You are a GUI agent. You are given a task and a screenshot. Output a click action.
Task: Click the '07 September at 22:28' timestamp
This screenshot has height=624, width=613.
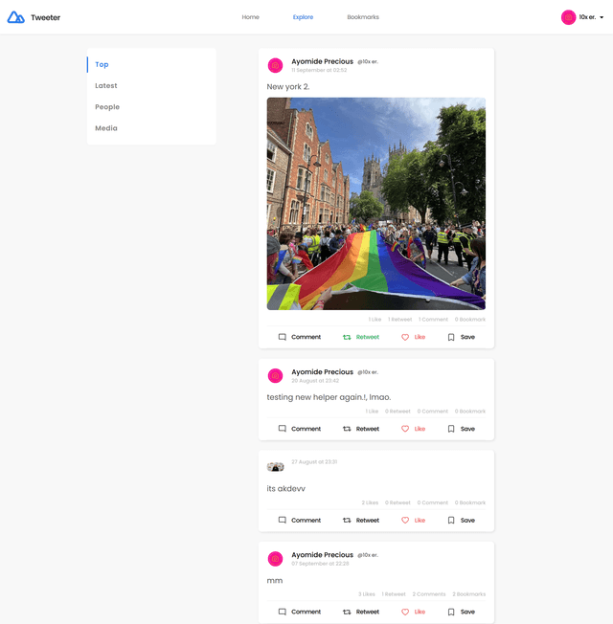coord(320,564)
